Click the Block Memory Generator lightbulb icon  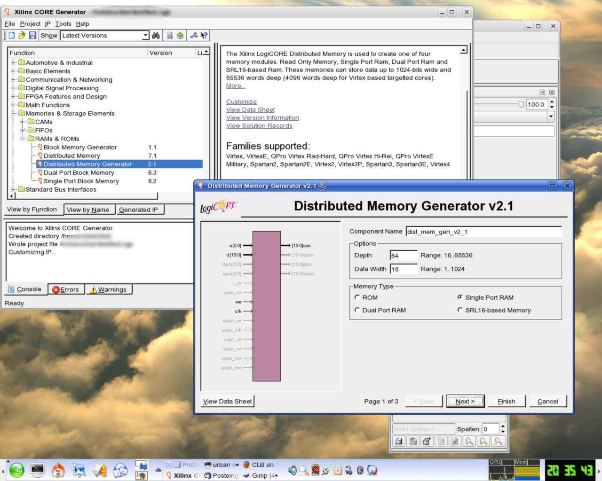tap(40, 147)
